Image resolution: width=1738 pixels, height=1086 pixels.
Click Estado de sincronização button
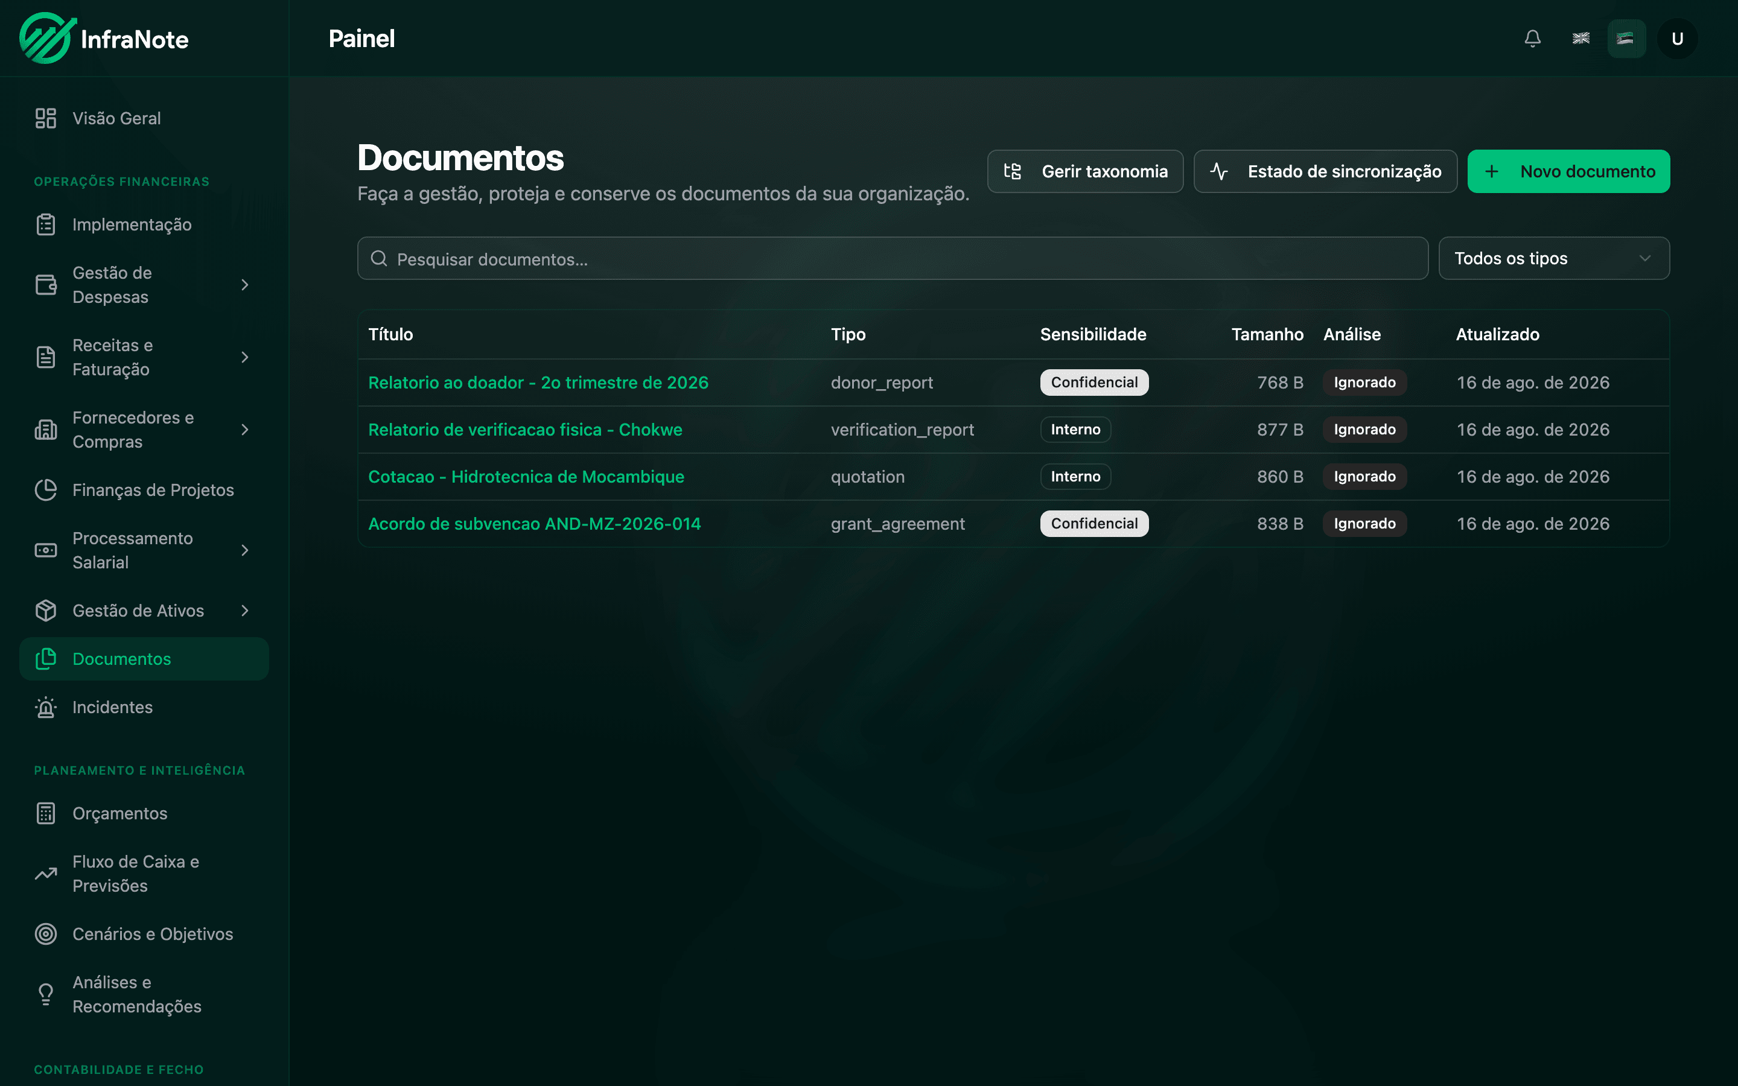(x=1325, y=171)
